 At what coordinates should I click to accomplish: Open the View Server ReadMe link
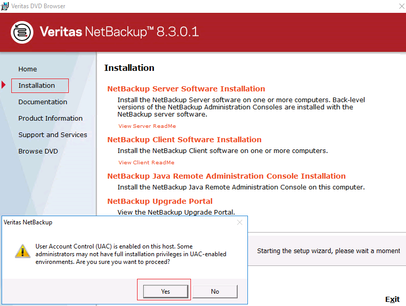147,126
